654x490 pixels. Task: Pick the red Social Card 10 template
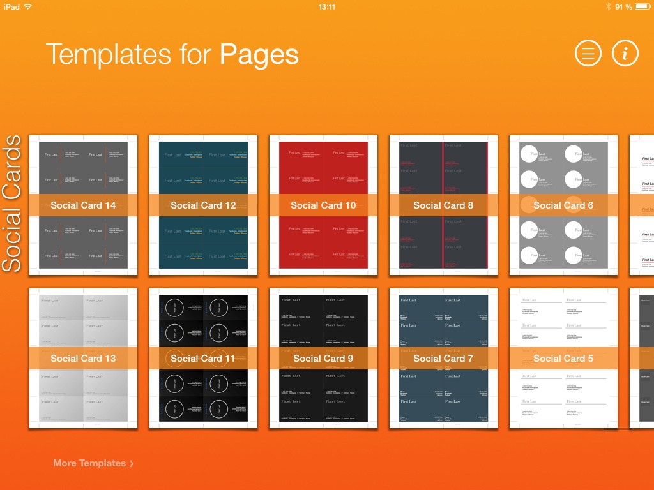pyautogui.click(x=323, y=205)
